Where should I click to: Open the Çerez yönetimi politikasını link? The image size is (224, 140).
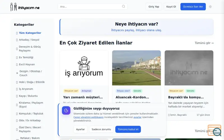pyautogui.click(x=88, y=117)
